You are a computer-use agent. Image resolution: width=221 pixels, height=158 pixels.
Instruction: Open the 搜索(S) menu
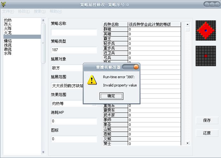40,11
